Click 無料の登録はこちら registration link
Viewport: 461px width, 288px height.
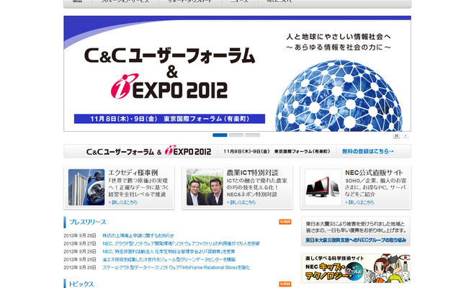(367, 151)
